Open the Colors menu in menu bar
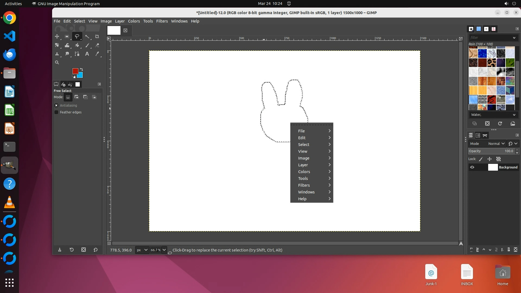The image size is (521, 293). click(x=134, y=21)
